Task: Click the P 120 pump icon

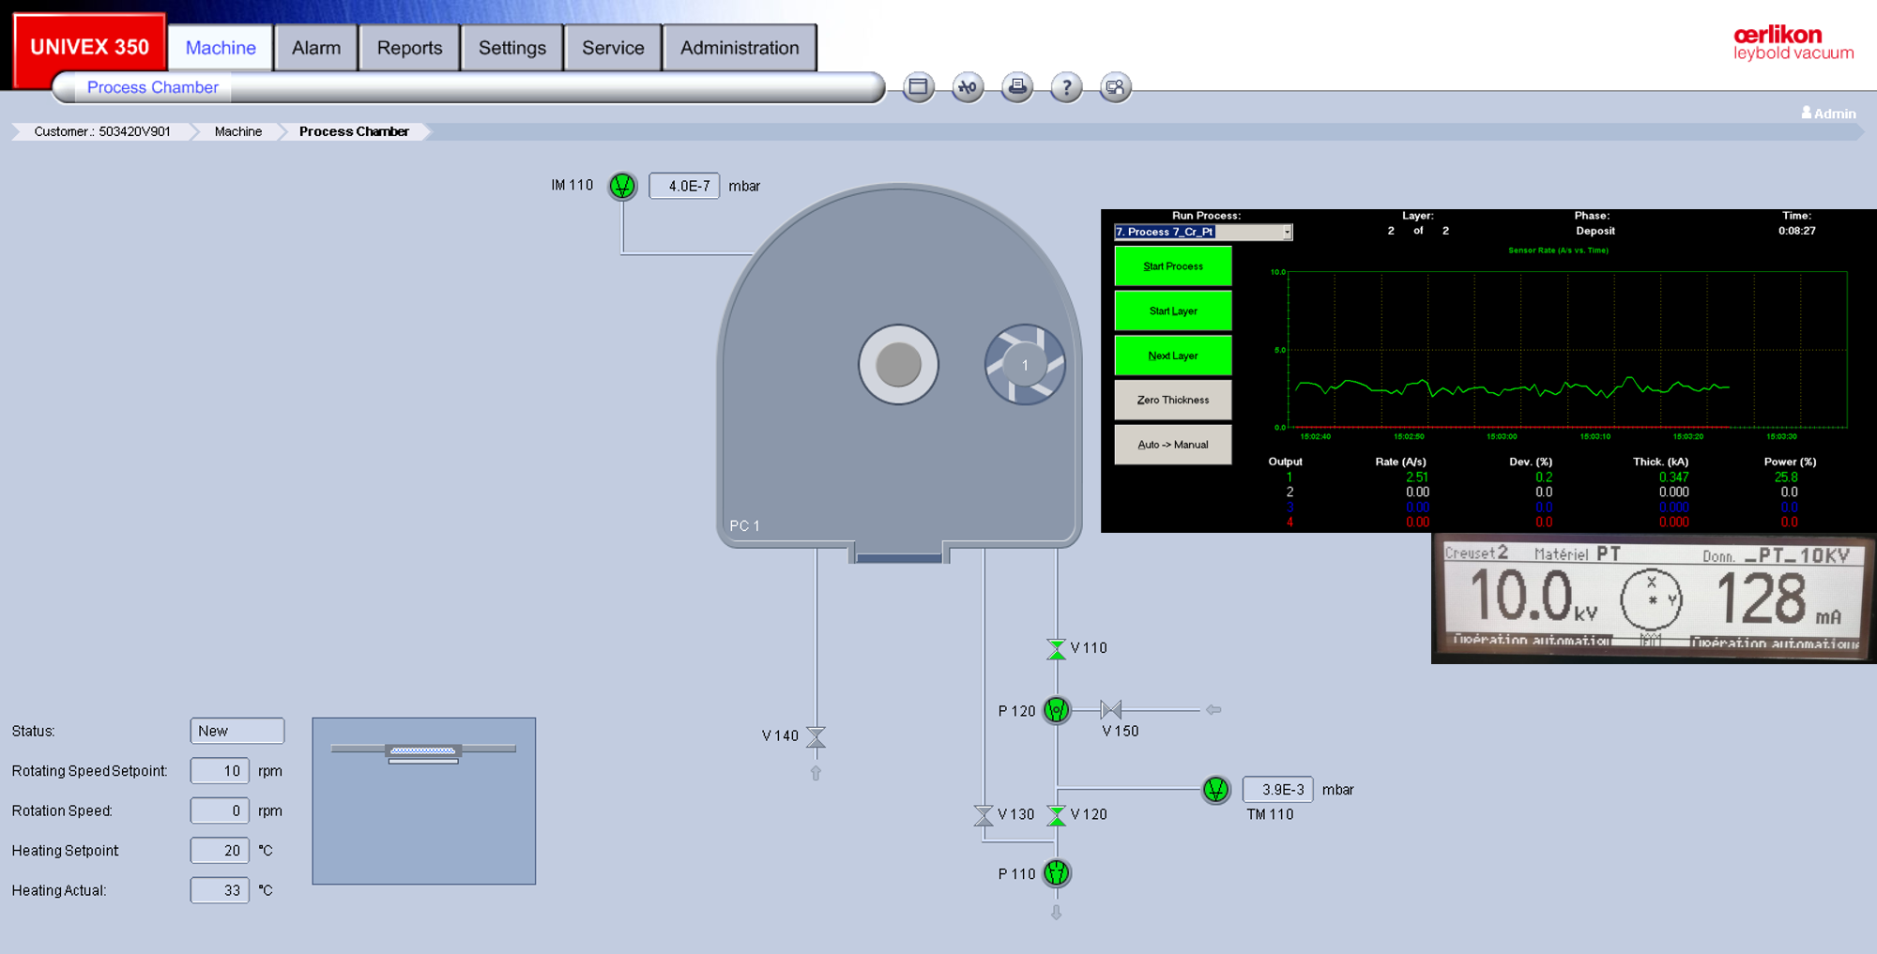Action: click(1057, 710)
